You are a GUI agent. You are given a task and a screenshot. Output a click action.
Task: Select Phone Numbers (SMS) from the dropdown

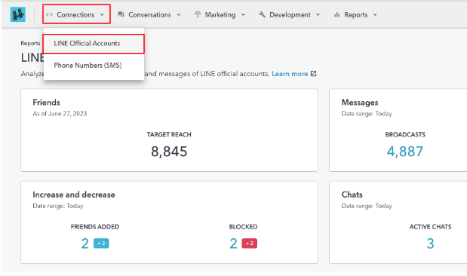click(x=94, y=65)
